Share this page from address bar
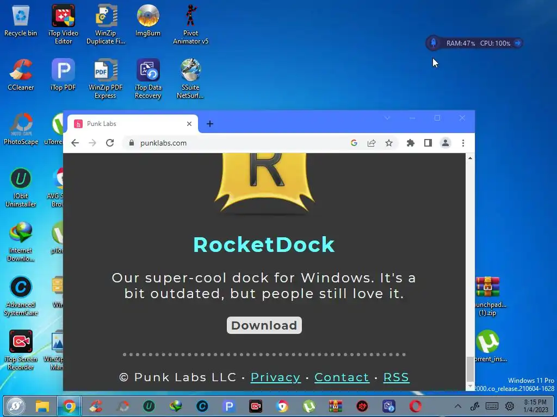This screenshot has height=417, width=557. (371, 143)
